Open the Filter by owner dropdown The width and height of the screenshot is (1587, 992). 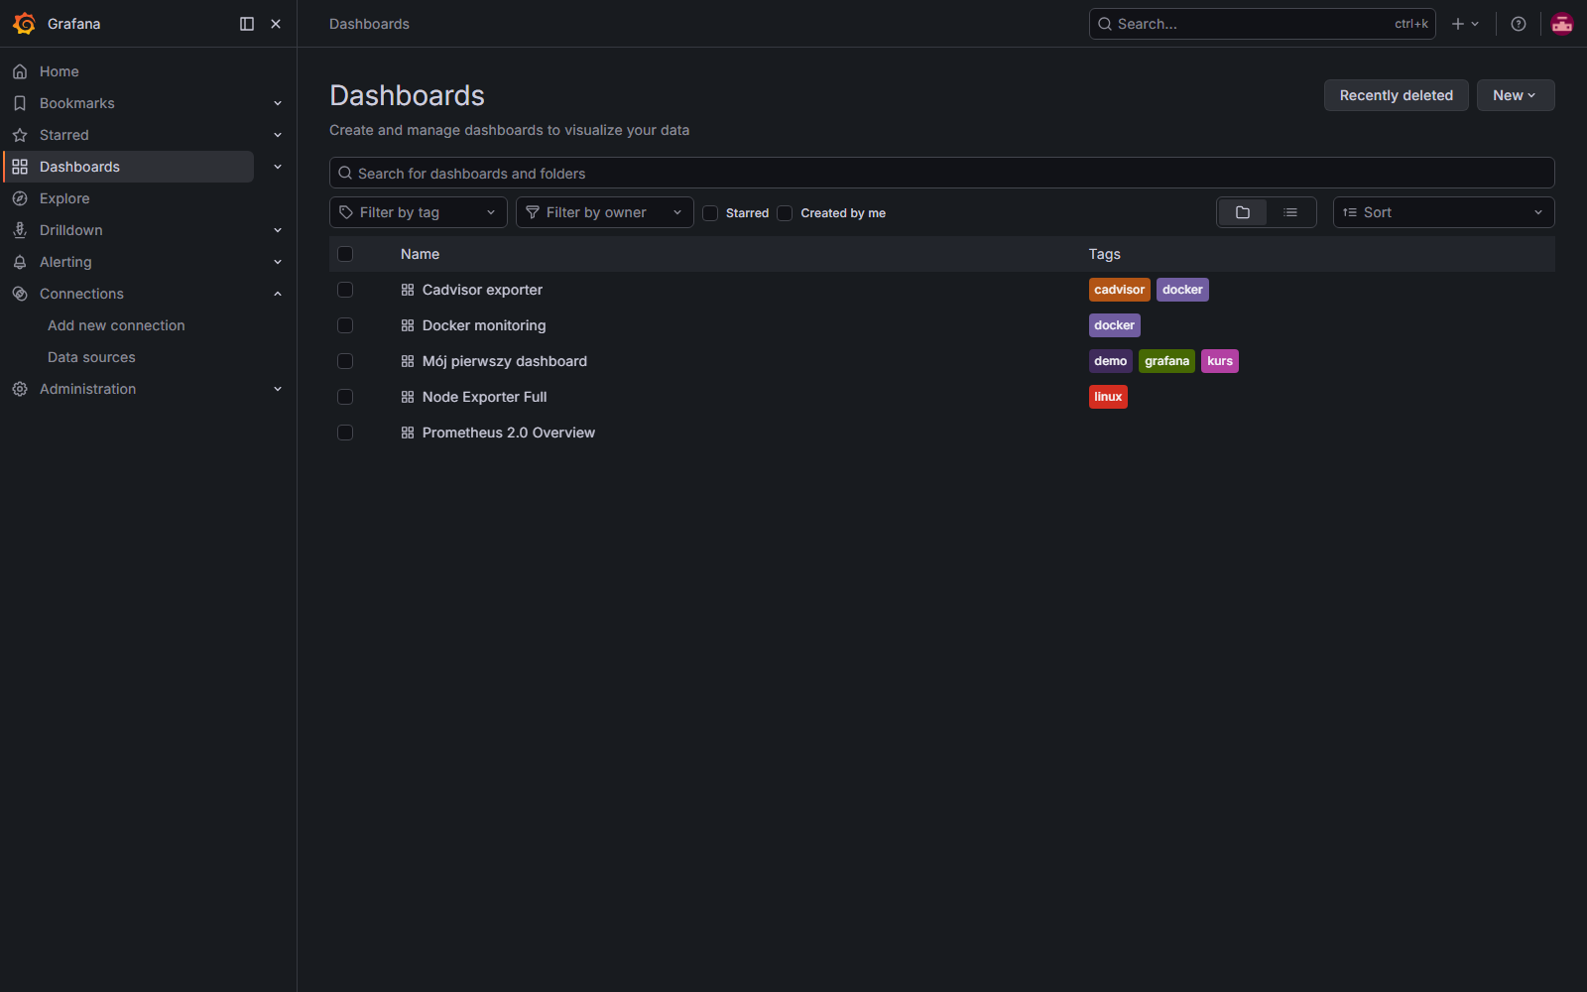click(605, 212)
